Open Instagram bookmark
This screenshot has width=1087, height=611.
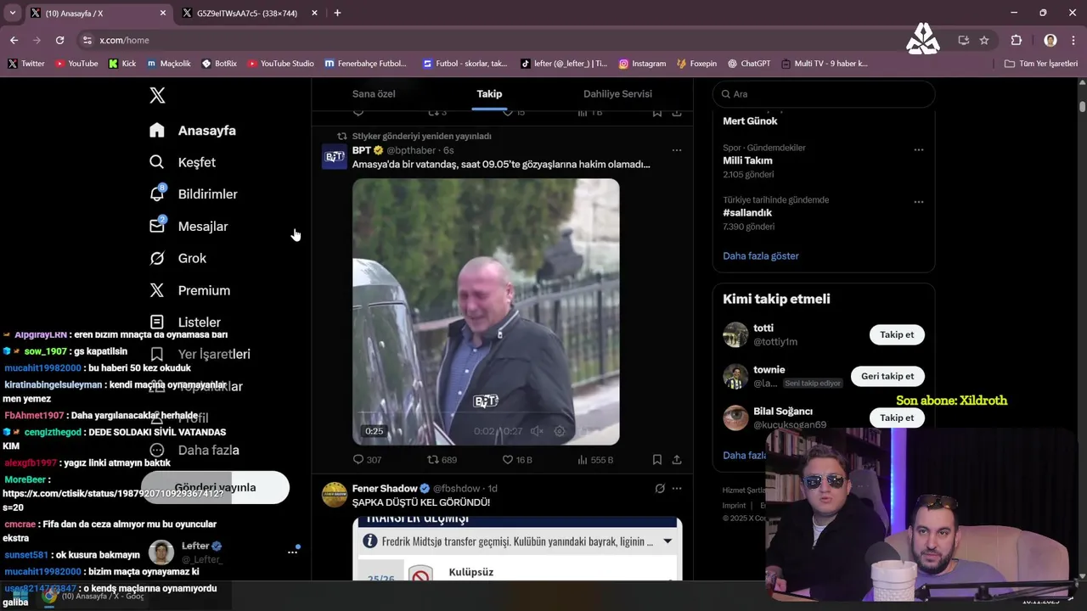642,64
